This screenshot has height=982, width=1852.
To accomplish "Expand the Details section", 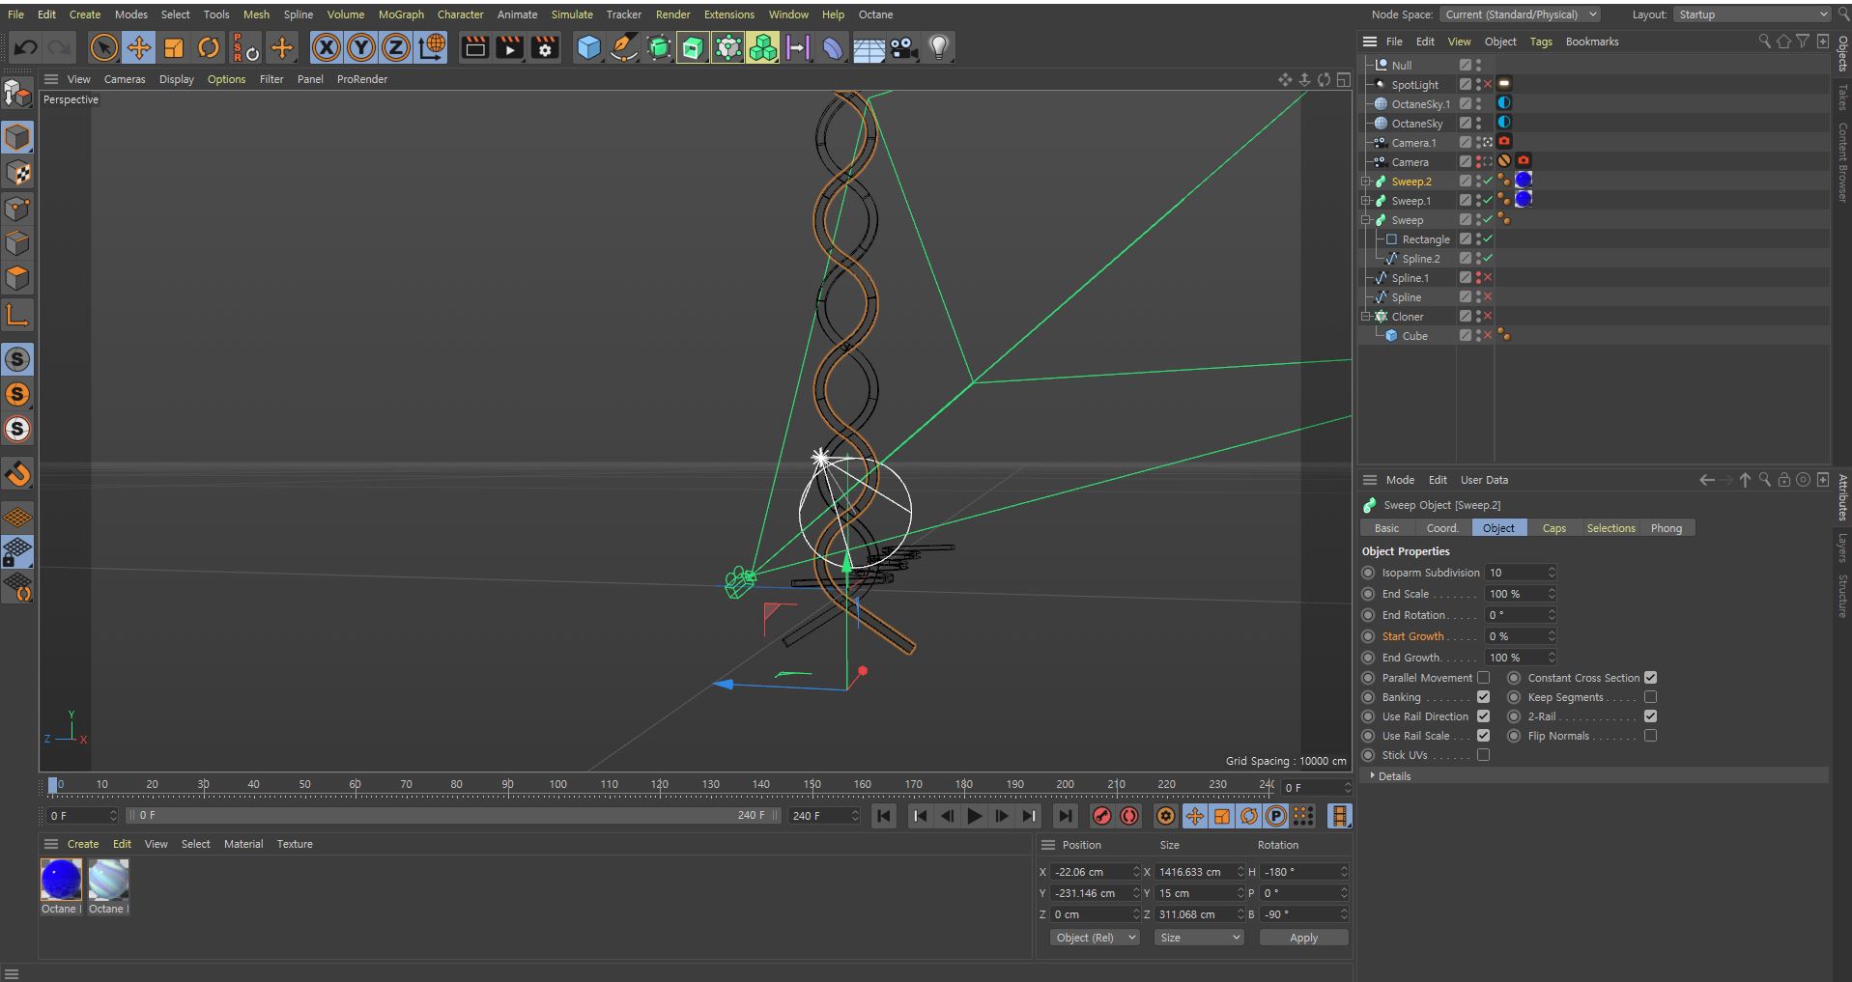I will (1394, 776).
